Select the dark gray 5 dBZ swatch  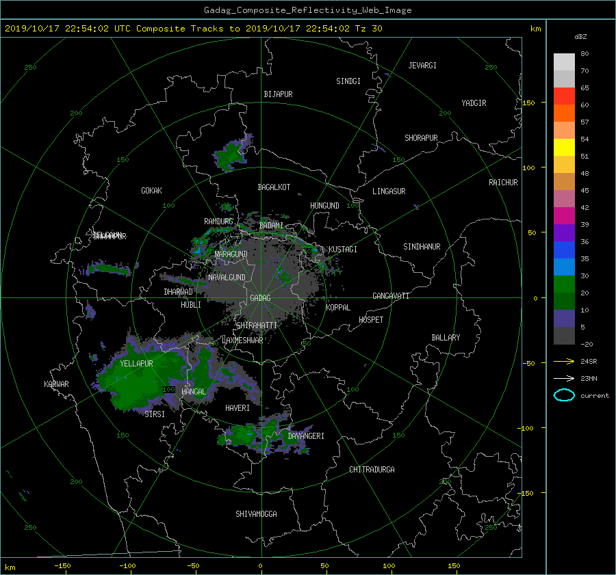564,335
